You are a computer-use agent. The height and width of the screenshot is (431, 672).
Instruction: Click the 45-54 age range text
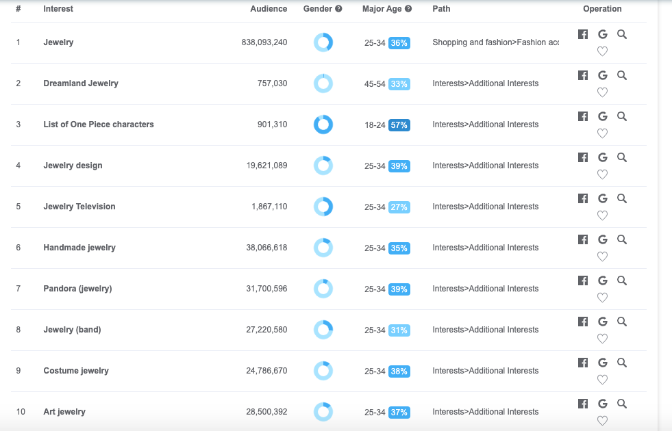coord(375,84)
